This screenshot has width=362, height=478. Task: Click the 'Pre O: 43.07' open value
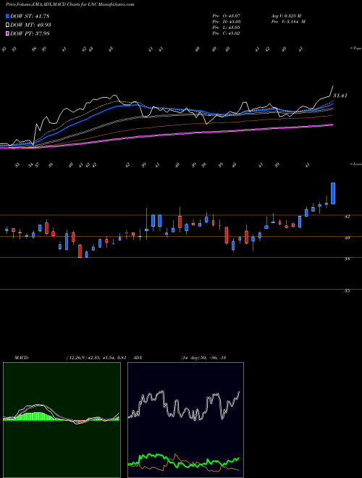click(x=227, y=15)
